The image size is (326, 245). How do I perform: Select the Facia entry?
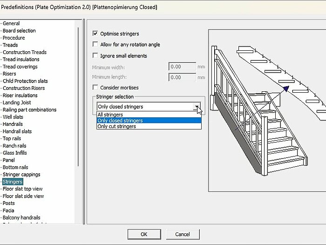point(8,211)
